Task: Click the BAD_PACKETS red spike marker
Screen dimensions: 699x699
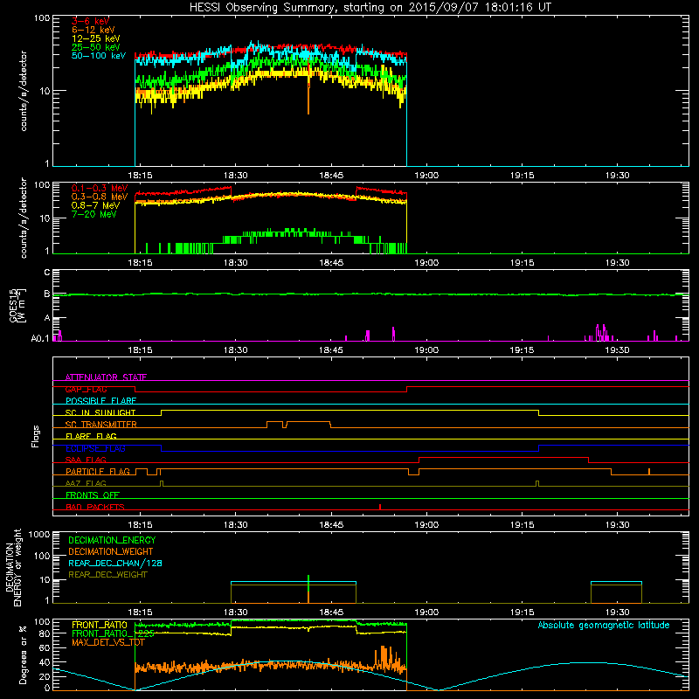Action: (x=380, y=507)
